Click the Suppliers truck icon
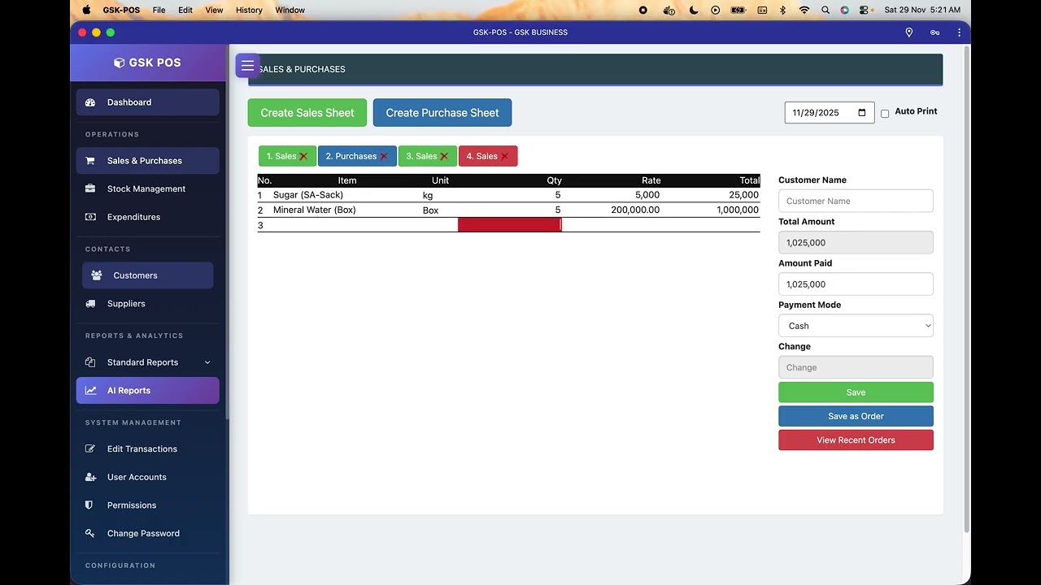The height and width of the screenshot is (585, 1041). pyautogui.click(x=90, y=304)
